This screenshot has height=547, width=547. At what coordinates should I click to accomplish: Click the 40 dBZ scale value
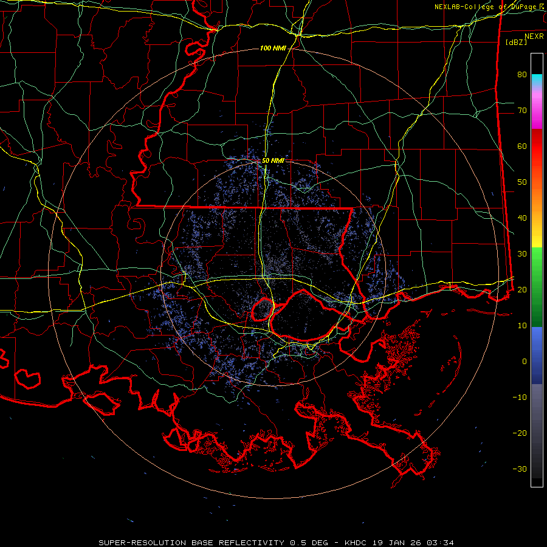point(522,218)
